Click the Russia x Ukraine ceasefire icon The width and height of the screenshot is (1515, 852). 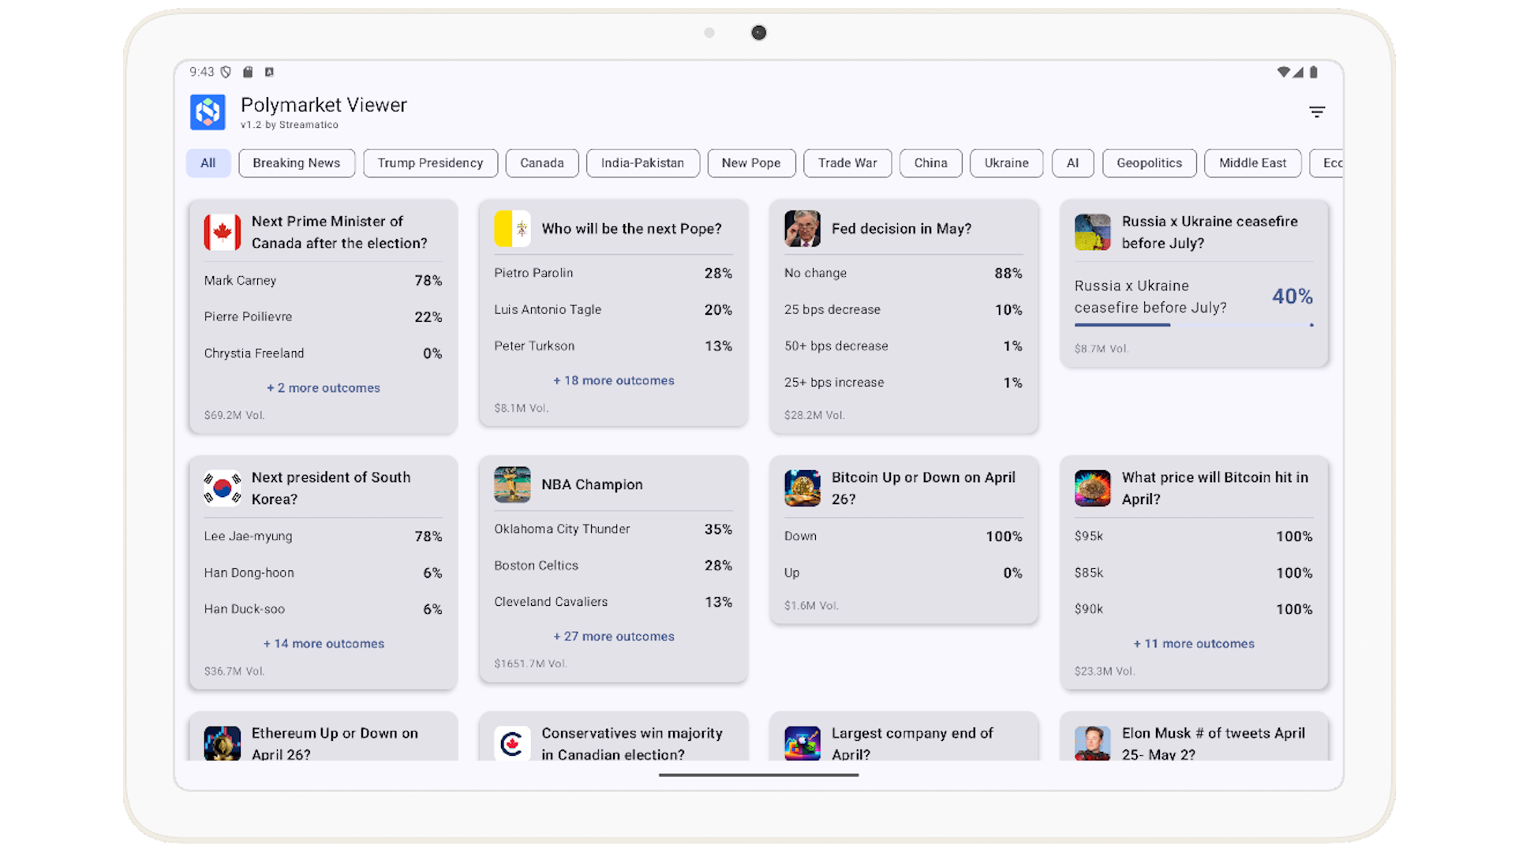(1092, 232)
